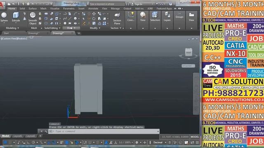This screenshot has width=264, height=148.
Task: Open the Decimal units dropdown
Action: 160,143
